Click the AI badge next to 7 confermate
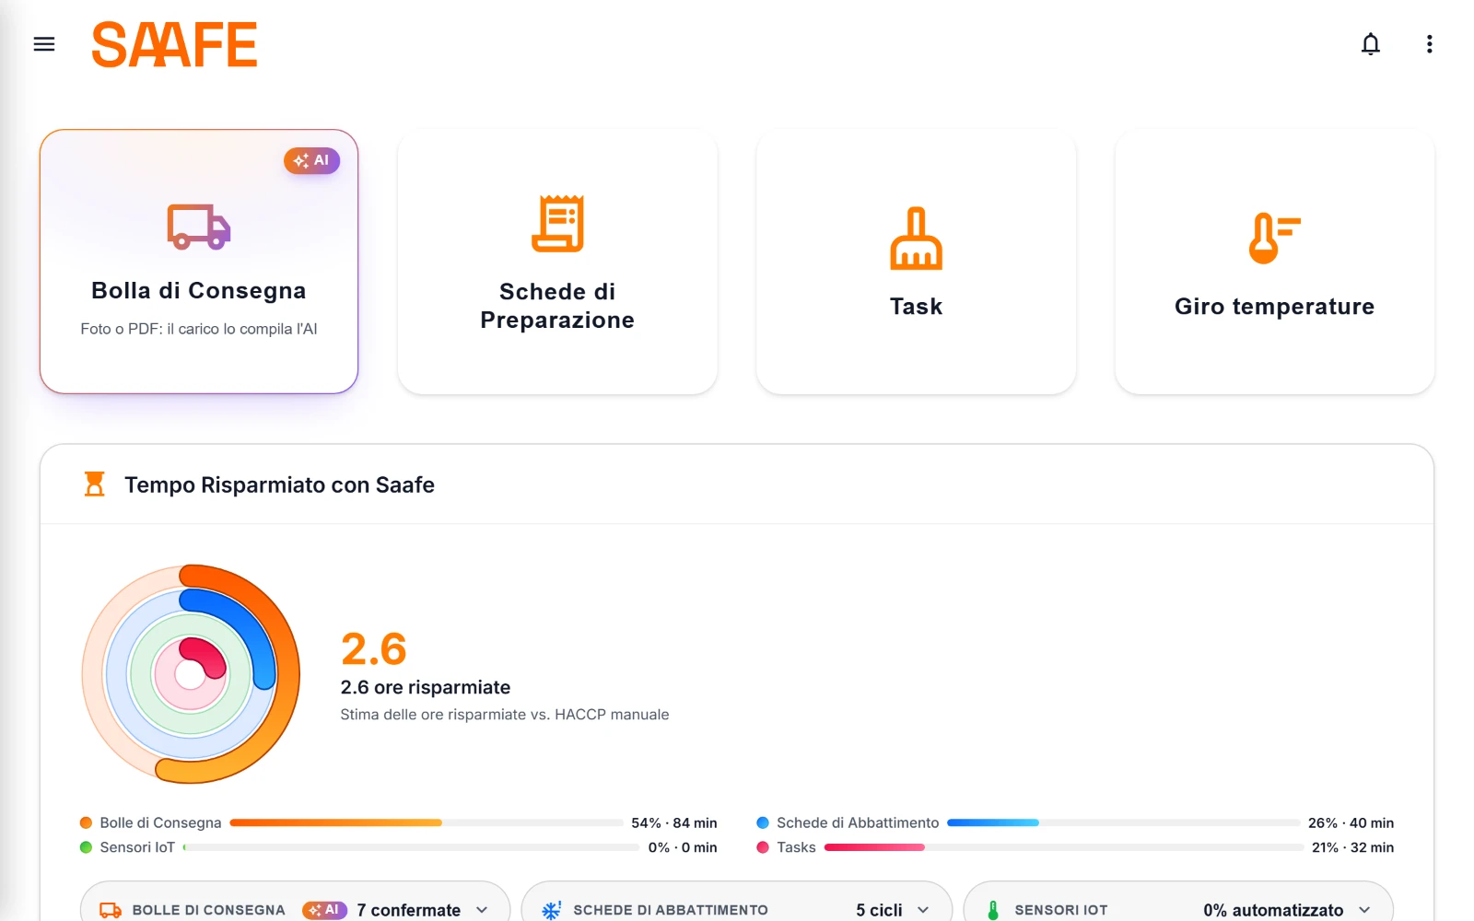This screenshot has width=1474, height=921. pos(324,910)
